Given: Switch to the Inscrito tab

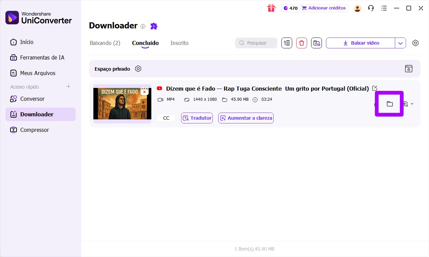Looking at the screenshot, I should pos(179,43).
